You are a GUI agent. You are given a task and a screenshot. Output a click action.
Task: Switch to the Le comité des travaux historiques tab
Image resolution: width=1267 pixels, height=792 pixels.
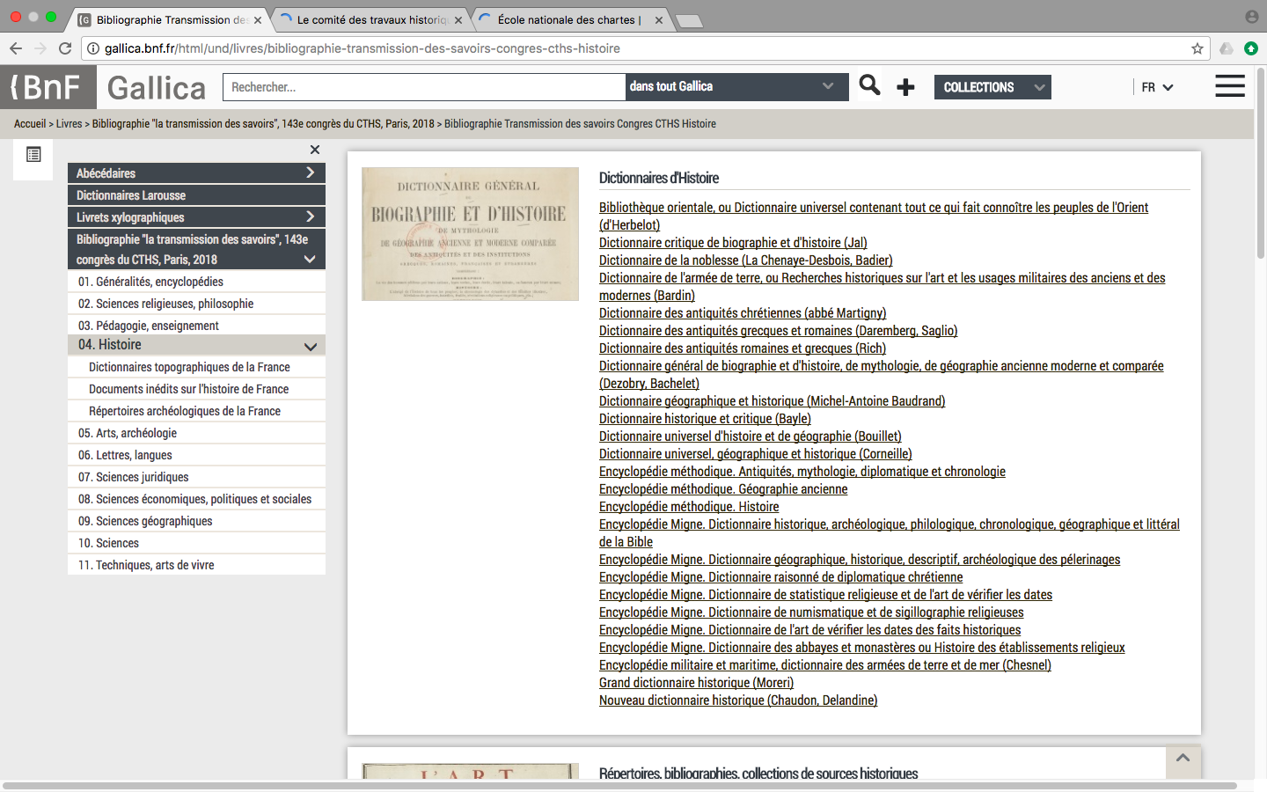point(371,19)
